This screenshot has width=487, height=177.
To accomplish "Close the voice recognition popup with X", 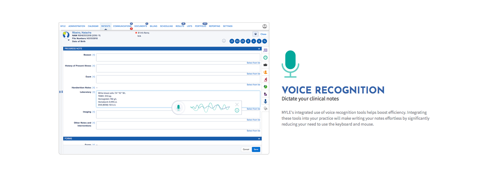I will pyautogui.click(x=237, y=104).
